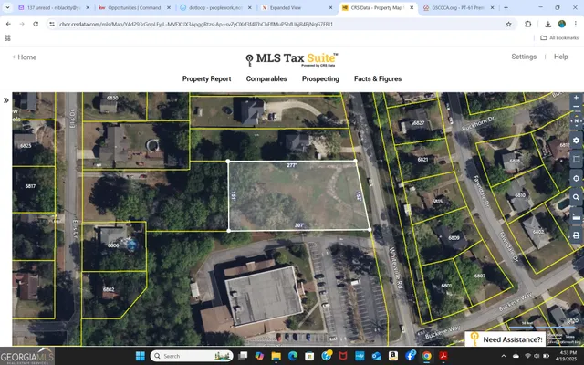Open the Settings link
The height and width of the screenshot is (365, 584).
[x=524, y=57]
